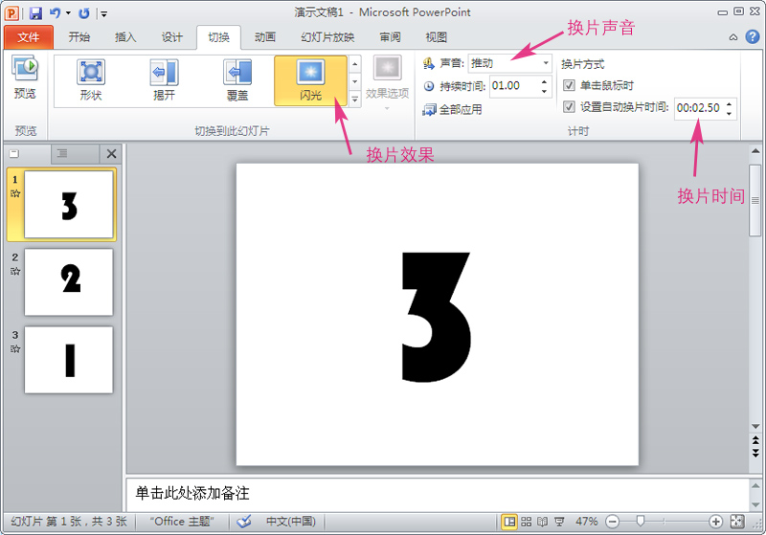Select slide 1 thumbnail showing 3
The width and height of the screenshot is (766, 535).
click(x=69, y=205)
